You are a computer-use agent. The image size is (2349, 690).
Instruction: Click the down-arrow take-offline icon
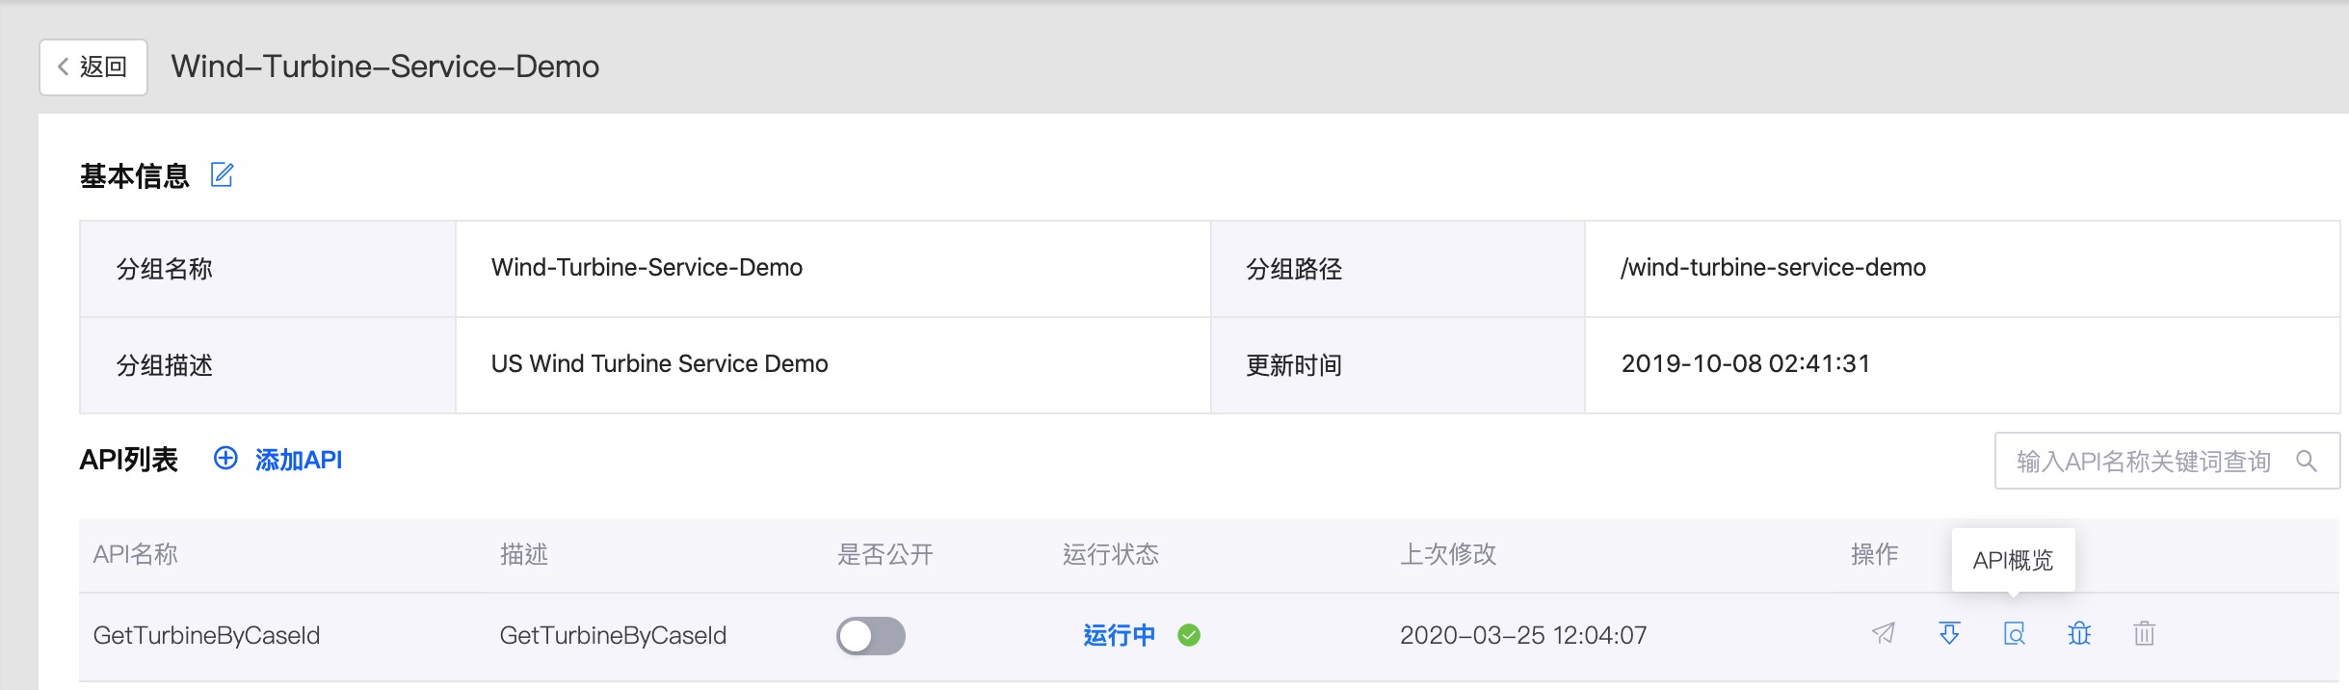tap(1949, 633)
